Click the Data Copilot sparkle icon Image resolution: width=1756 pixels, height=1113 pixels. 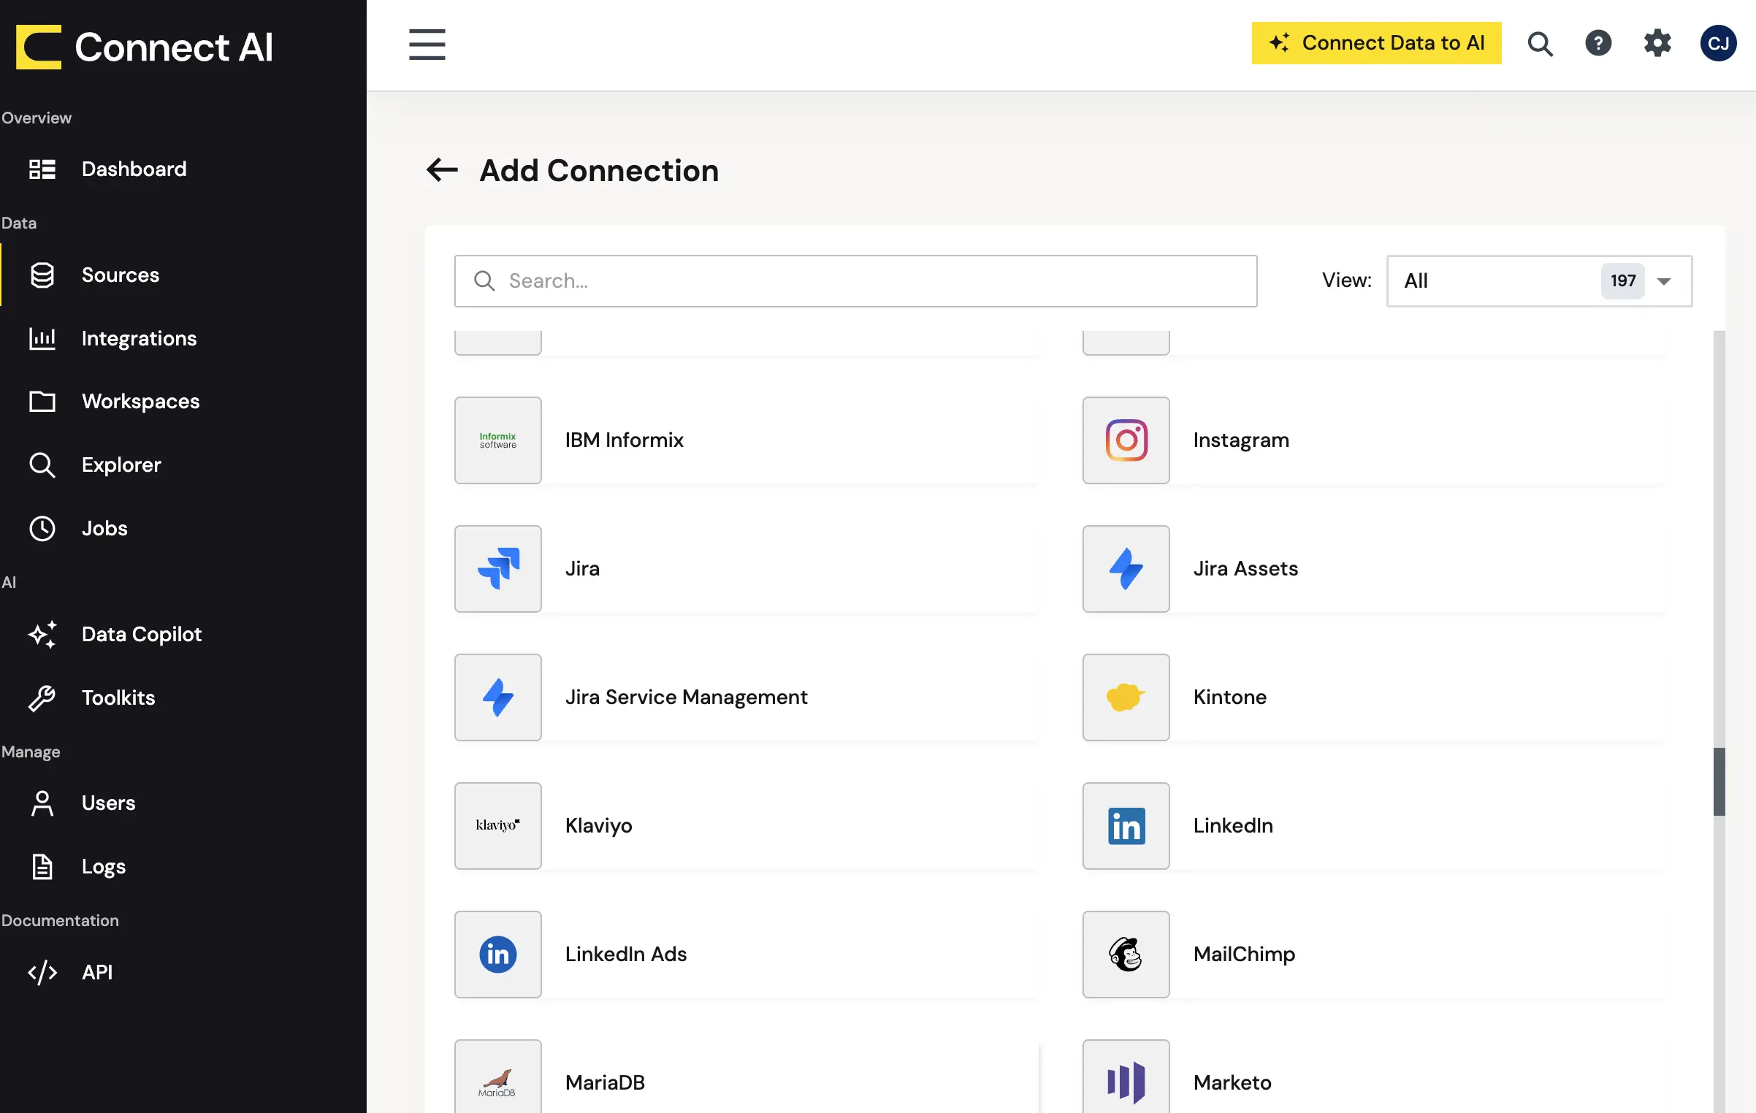[x=42, y=634]
